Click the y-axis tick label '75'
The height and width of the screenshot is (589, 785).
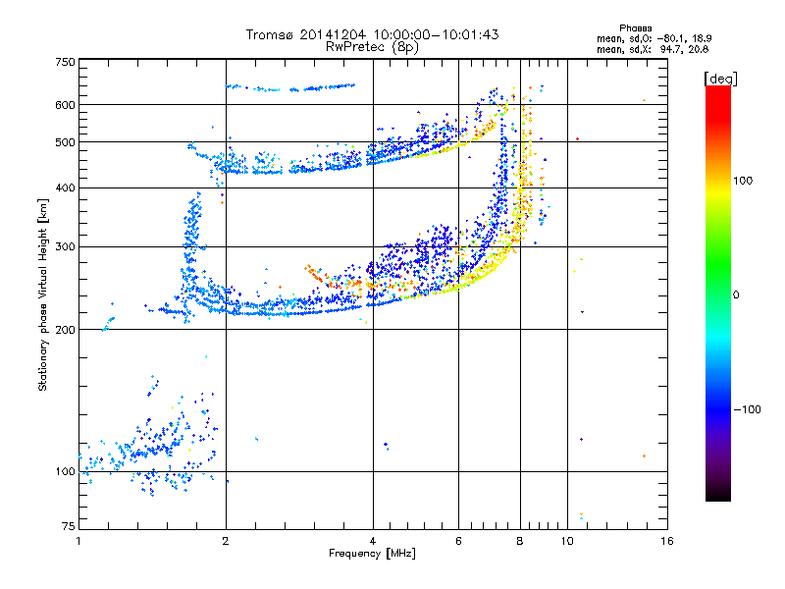pyautogui.click(x=69, y=526)
